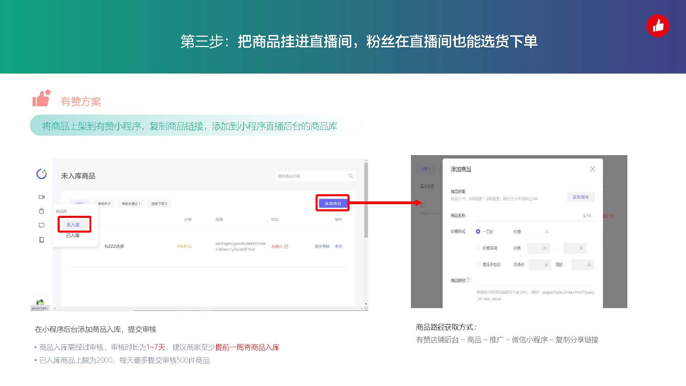Image resolution: width=686 pixels, height=386 pixels.
Task: Open the chat message sidebar icon
Action: [x=42, y=225]
